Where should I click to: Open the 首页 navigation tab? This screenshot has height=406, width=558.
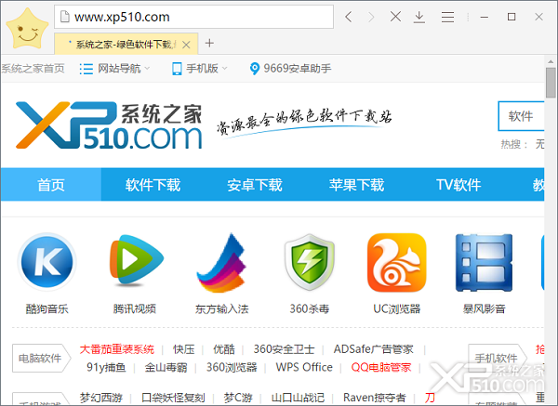[x=51, y=185]
